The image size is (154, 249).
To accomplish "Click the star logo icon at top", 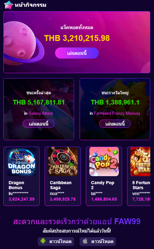I will point(8,5).
